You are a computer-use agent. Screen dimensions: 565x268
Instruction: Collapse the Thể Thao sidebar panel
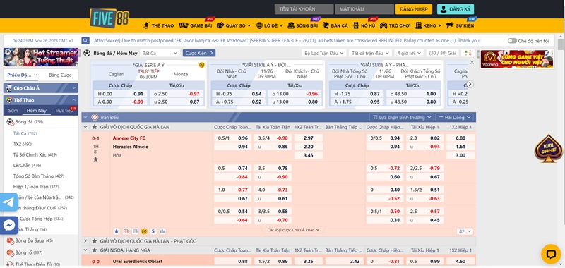[41, 100]
